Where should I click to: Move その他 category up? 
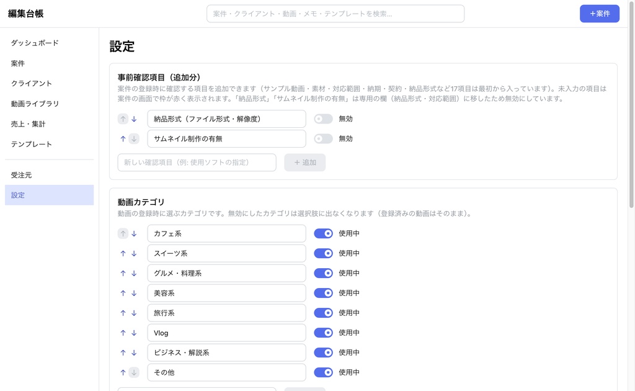[x=123, y=372]
